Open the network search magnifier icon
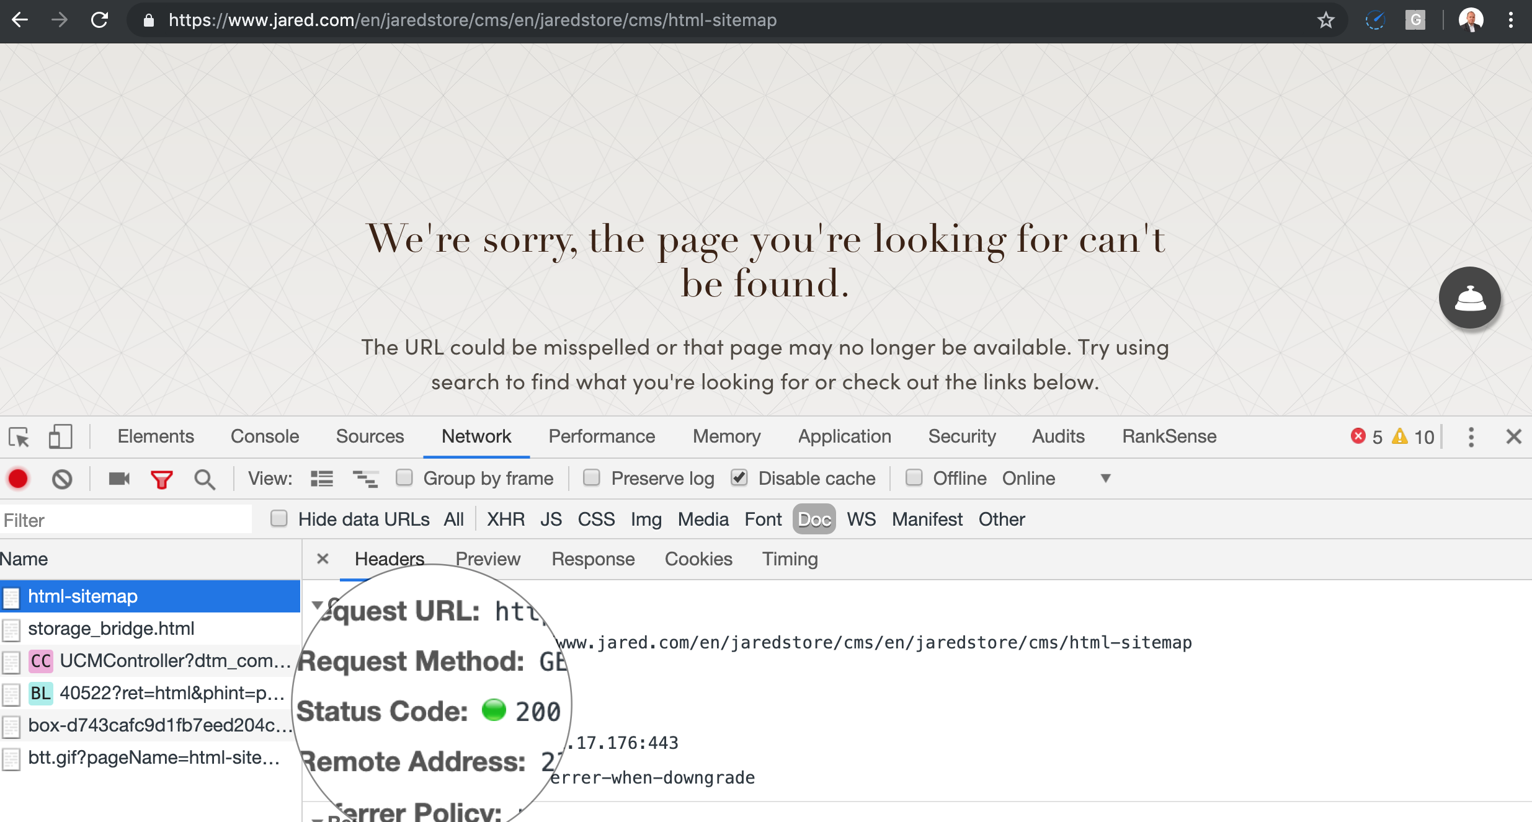This screenshot has width=1532, height=822. (204, 479)
